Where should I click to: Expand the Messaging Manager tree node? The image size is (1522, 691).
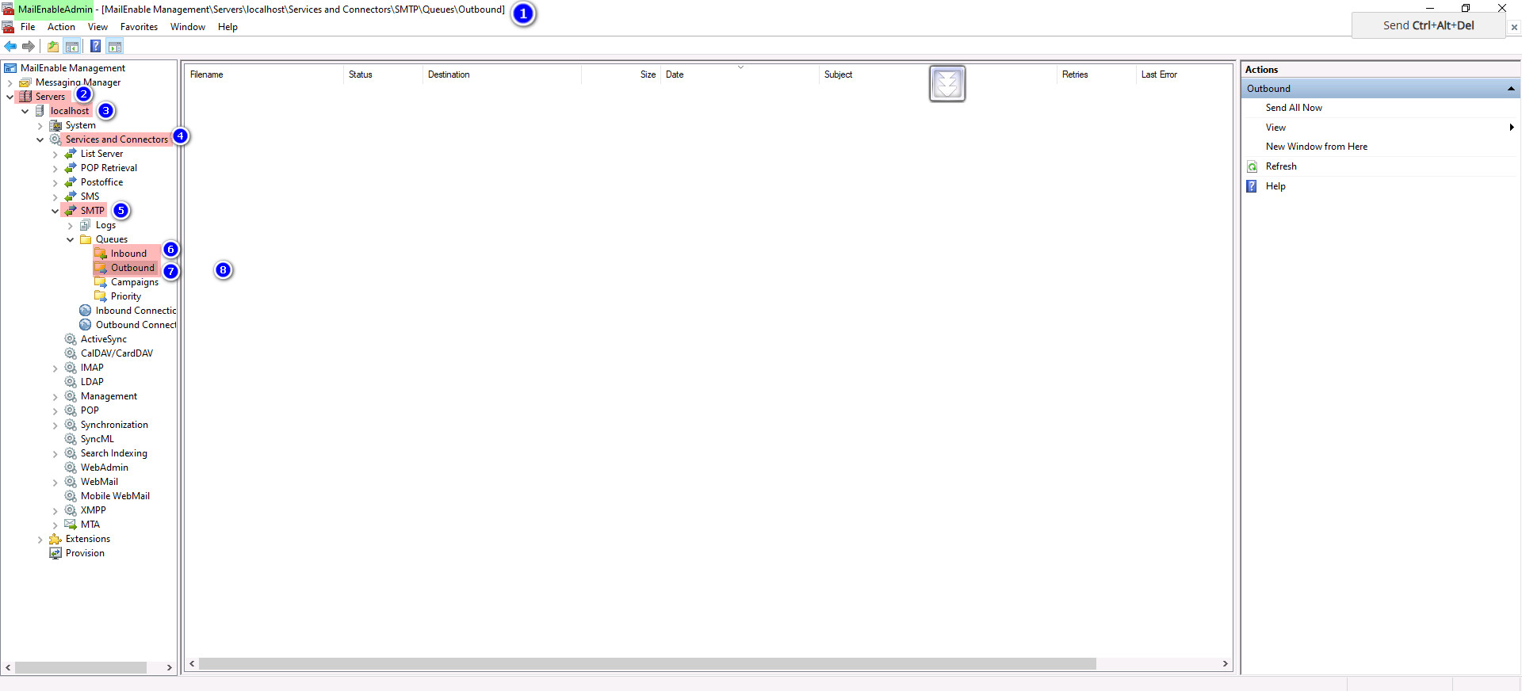10,83
